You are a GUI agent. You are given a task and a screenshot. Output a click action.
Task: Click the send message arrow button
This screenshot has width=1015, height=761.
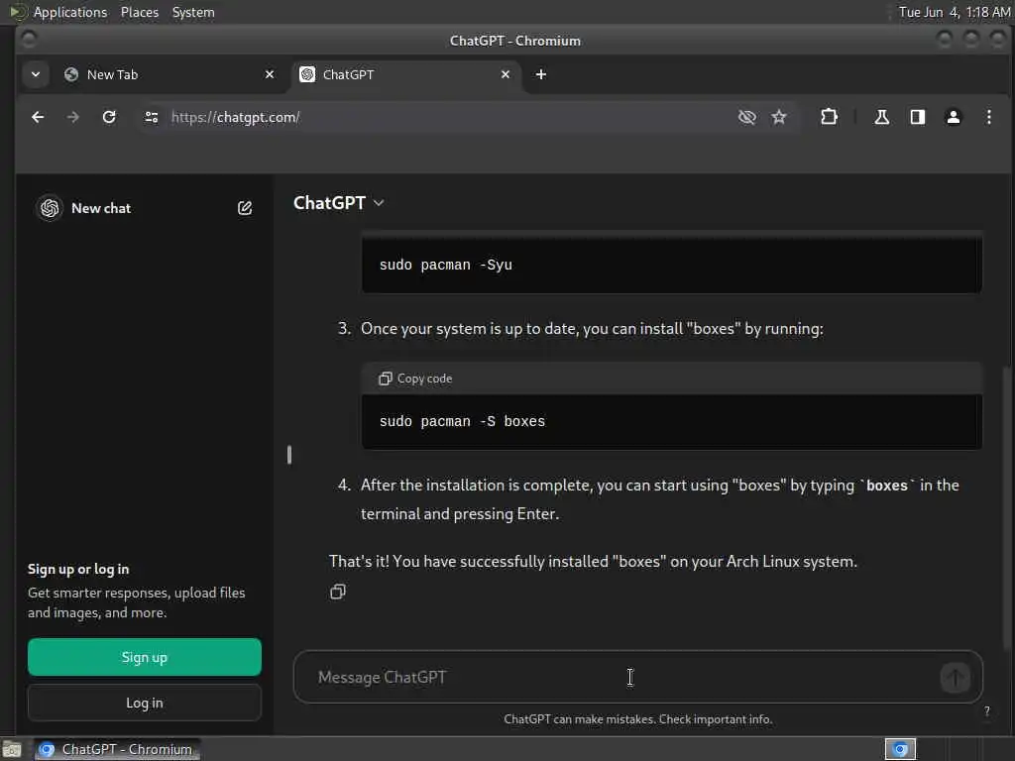[x=955, y=678]
